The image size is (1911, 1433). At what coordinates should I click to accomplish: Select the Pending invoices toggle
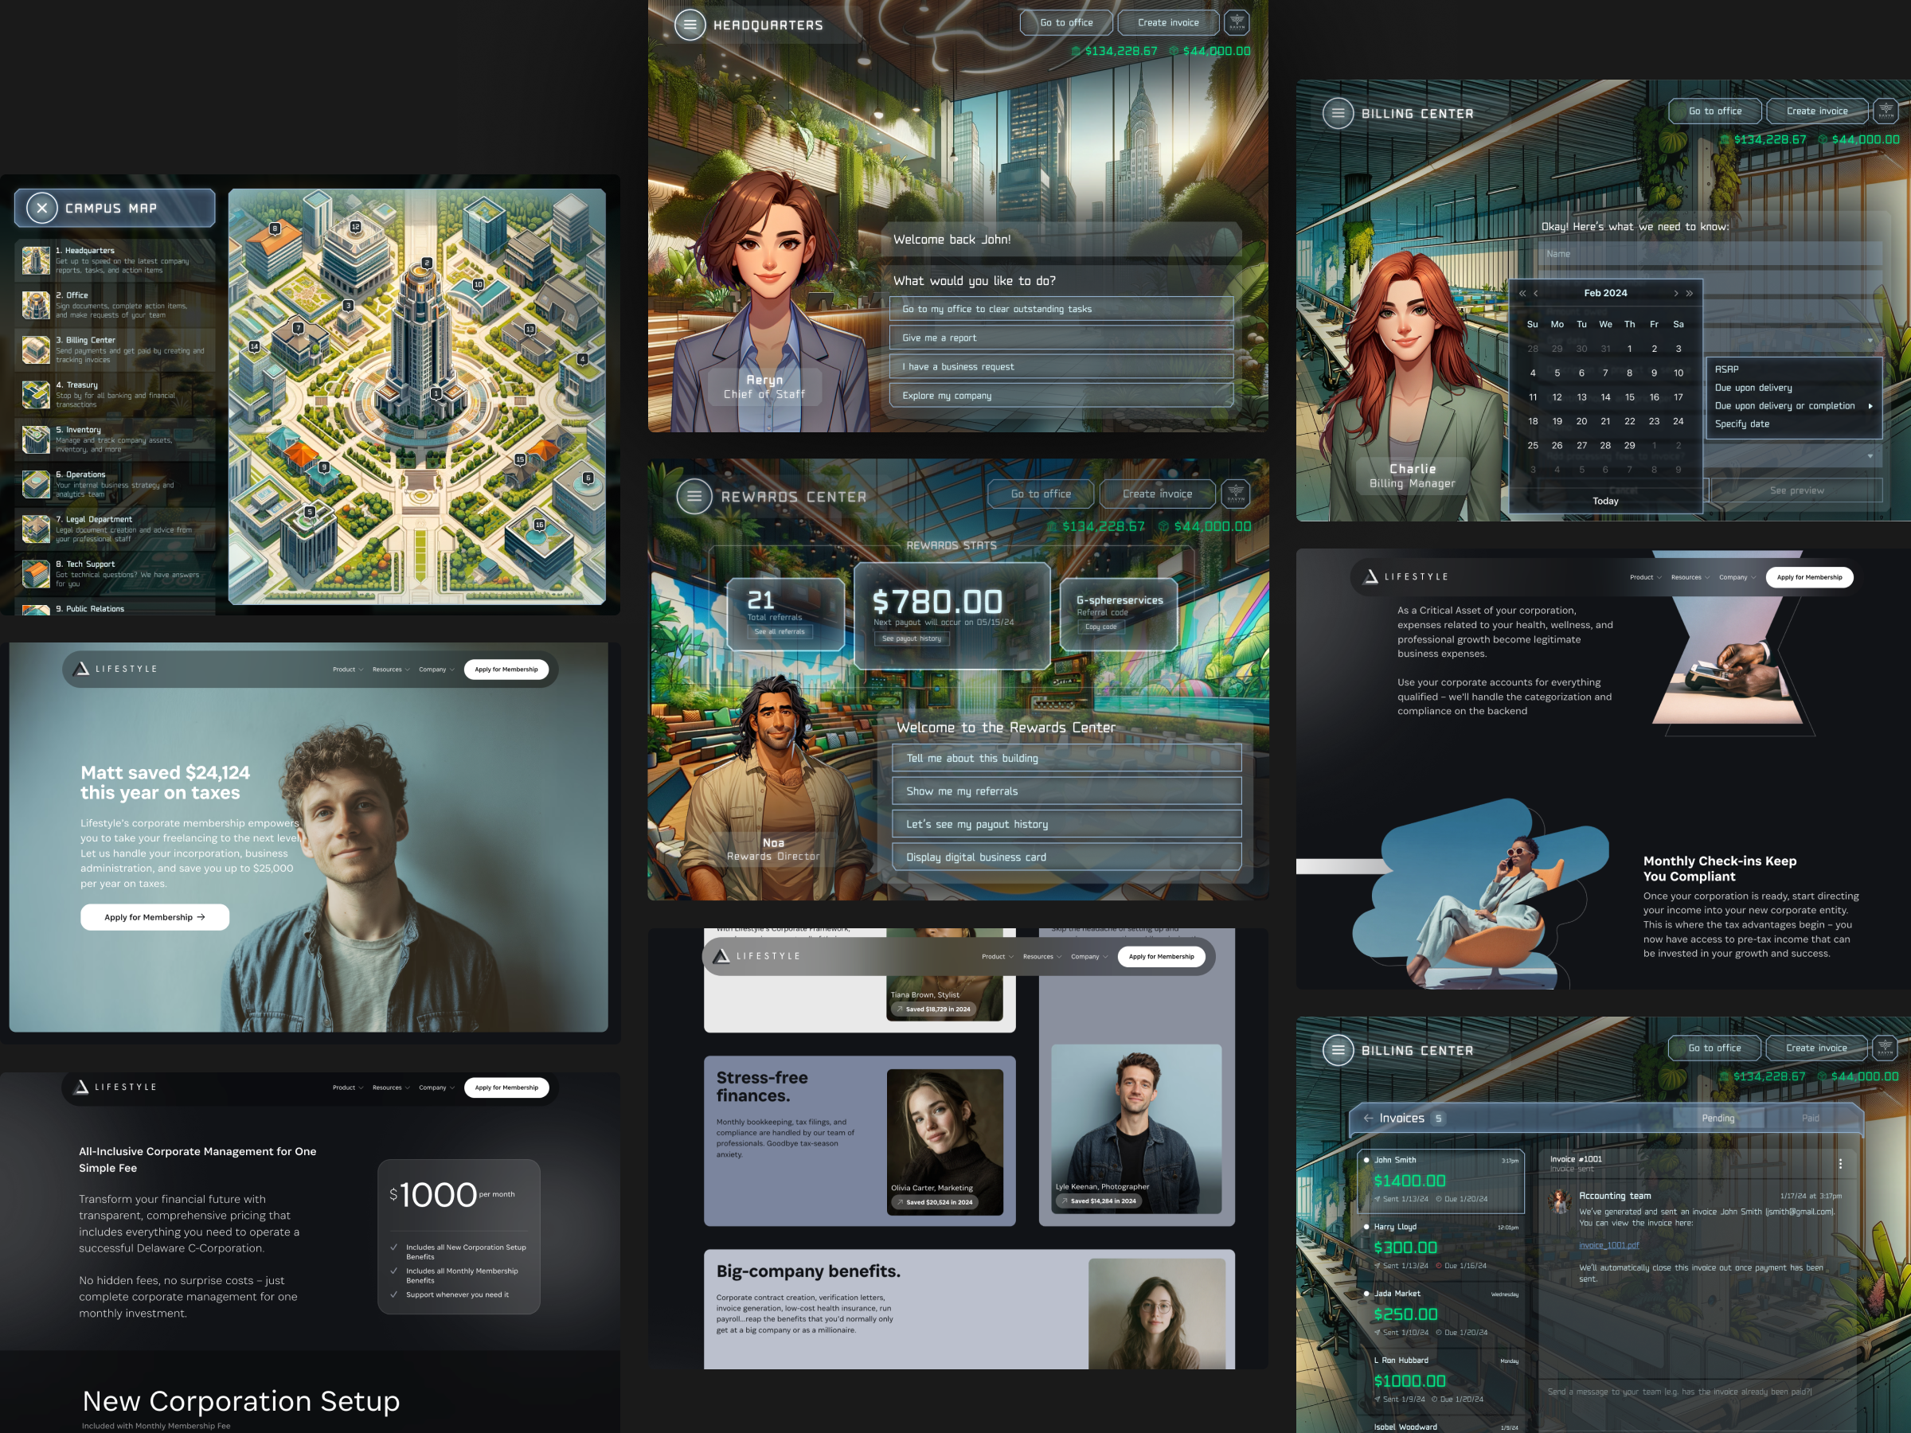(1718, 1118)
